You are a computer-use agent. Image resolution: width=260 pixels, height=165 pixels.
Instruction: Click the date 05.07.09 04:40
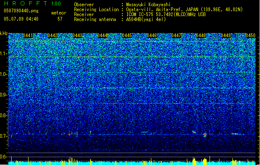click(21, 19)
